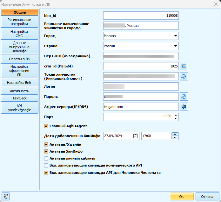Open calendar picker in Дата добавления field
The height and width of the screenshot is (202, 221).
coord(136,136)
